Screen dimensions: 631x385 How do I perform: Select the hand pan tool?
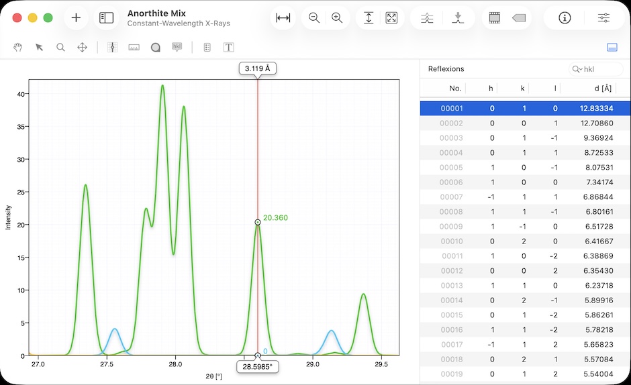[x=19, y=48]
